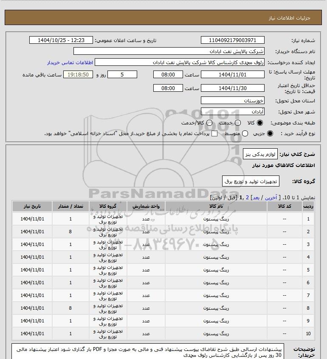Click quantity 8 in row 8
Image resolution: width=327 pixels, height=359 pixels.
(x=70, y=308)
